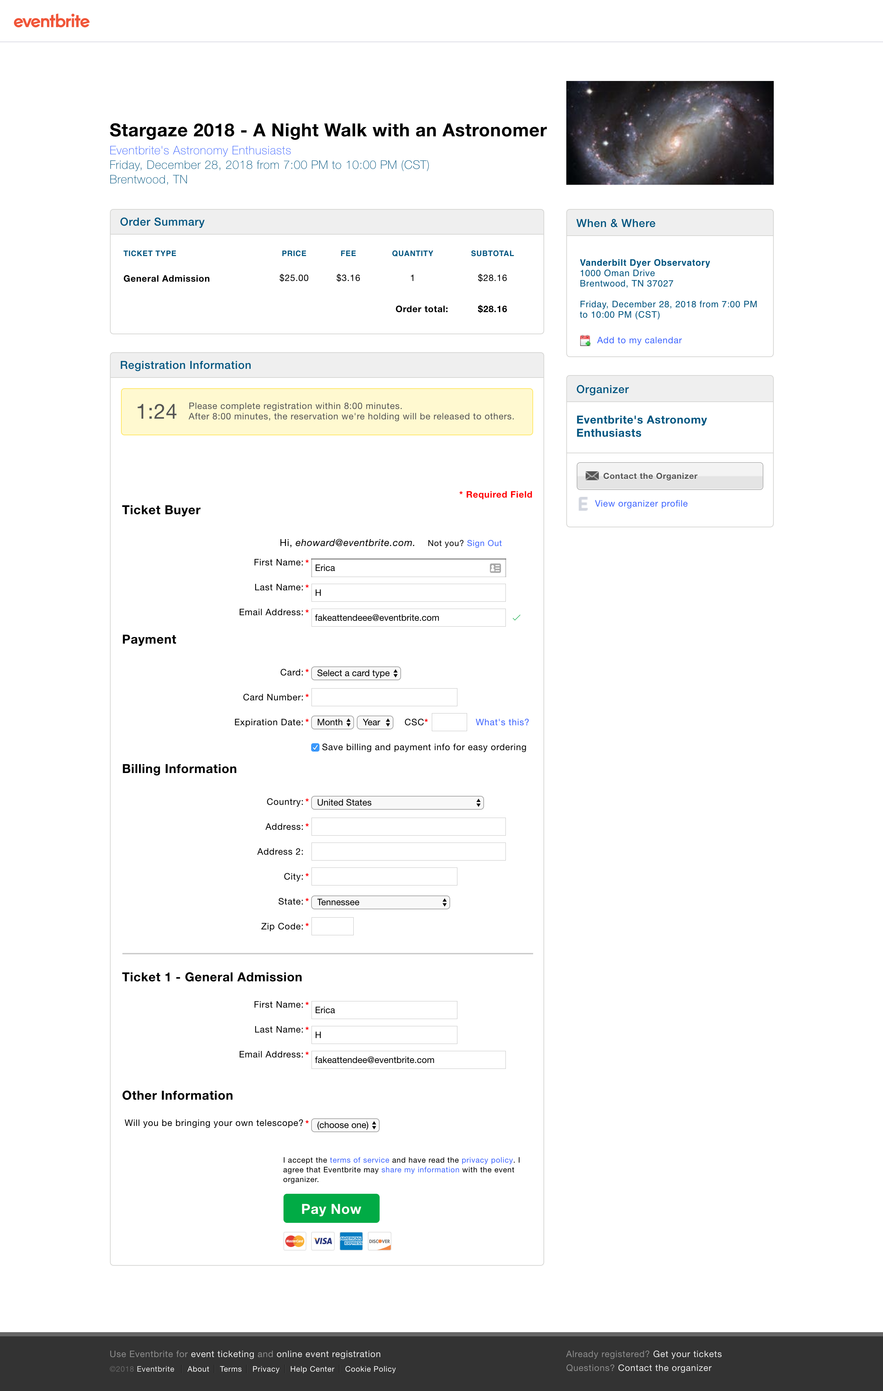Viewport: 883px width, 1391px height.
Task: Click the Eventbrite footer link
Action: pyautogui.click(x=155, y=1369)
